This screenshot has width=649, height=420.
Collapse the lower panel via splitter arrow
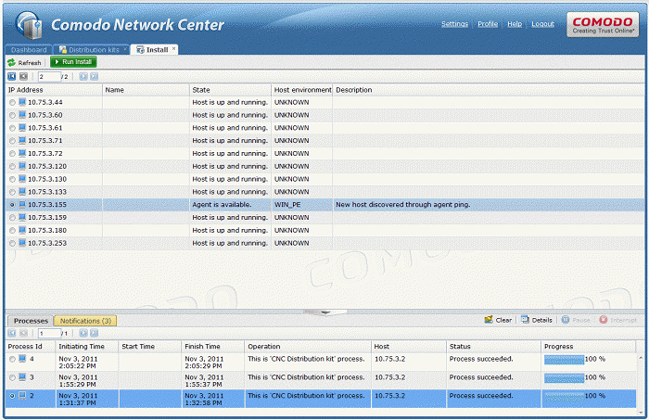pyautogui.click(x=325, y=312)
